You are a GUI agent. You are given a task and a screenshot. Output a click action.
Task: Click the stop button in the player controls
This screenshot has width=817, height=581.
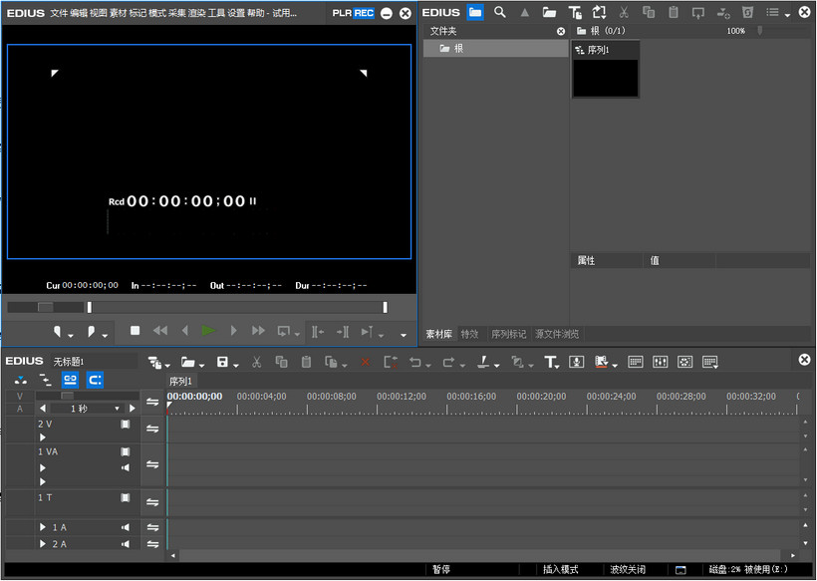click(x=136, y=331)
